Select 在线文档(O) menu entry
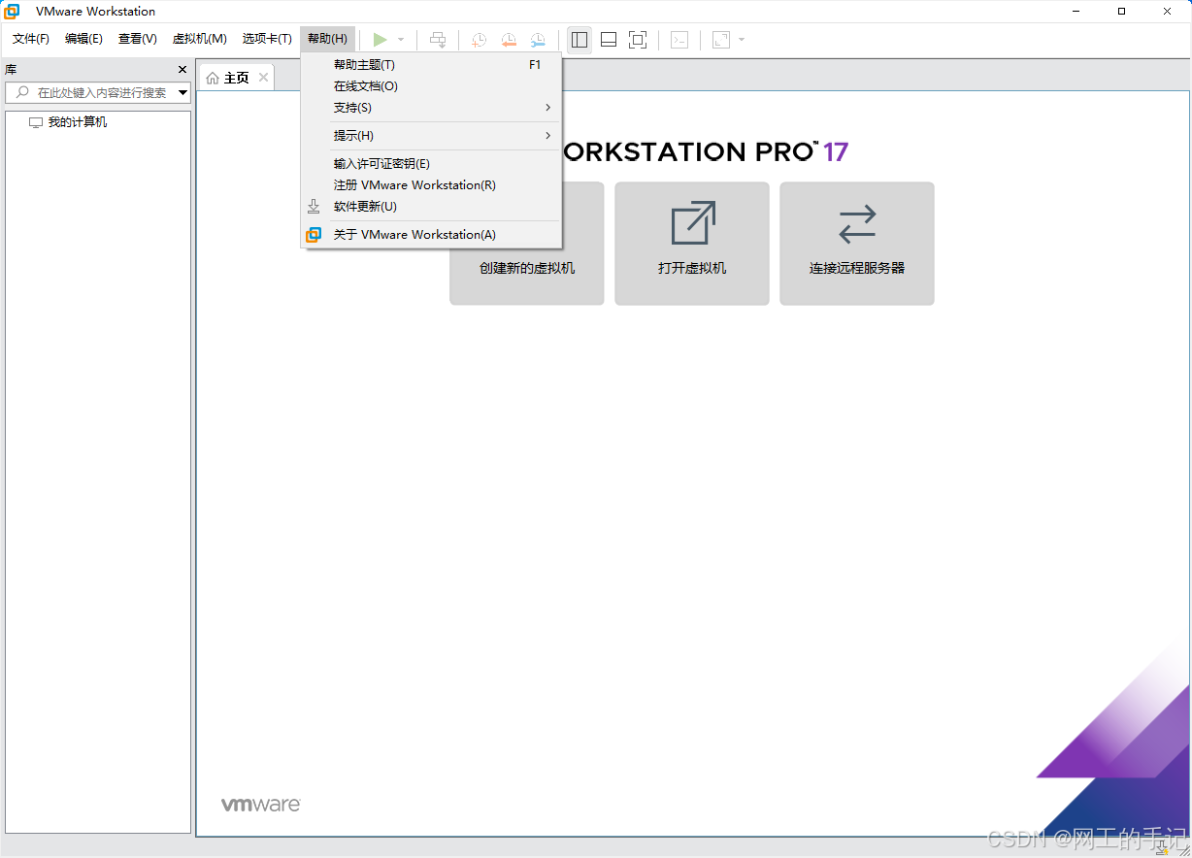Screen dimensions: 1192x858 click(x=431, y=86)
